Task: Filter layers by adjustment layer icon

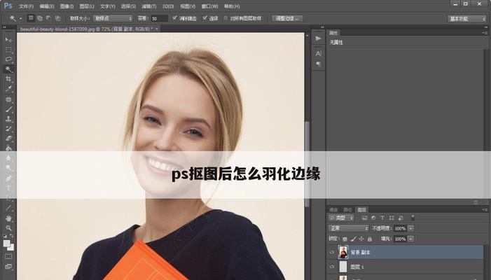Action: 373,218
